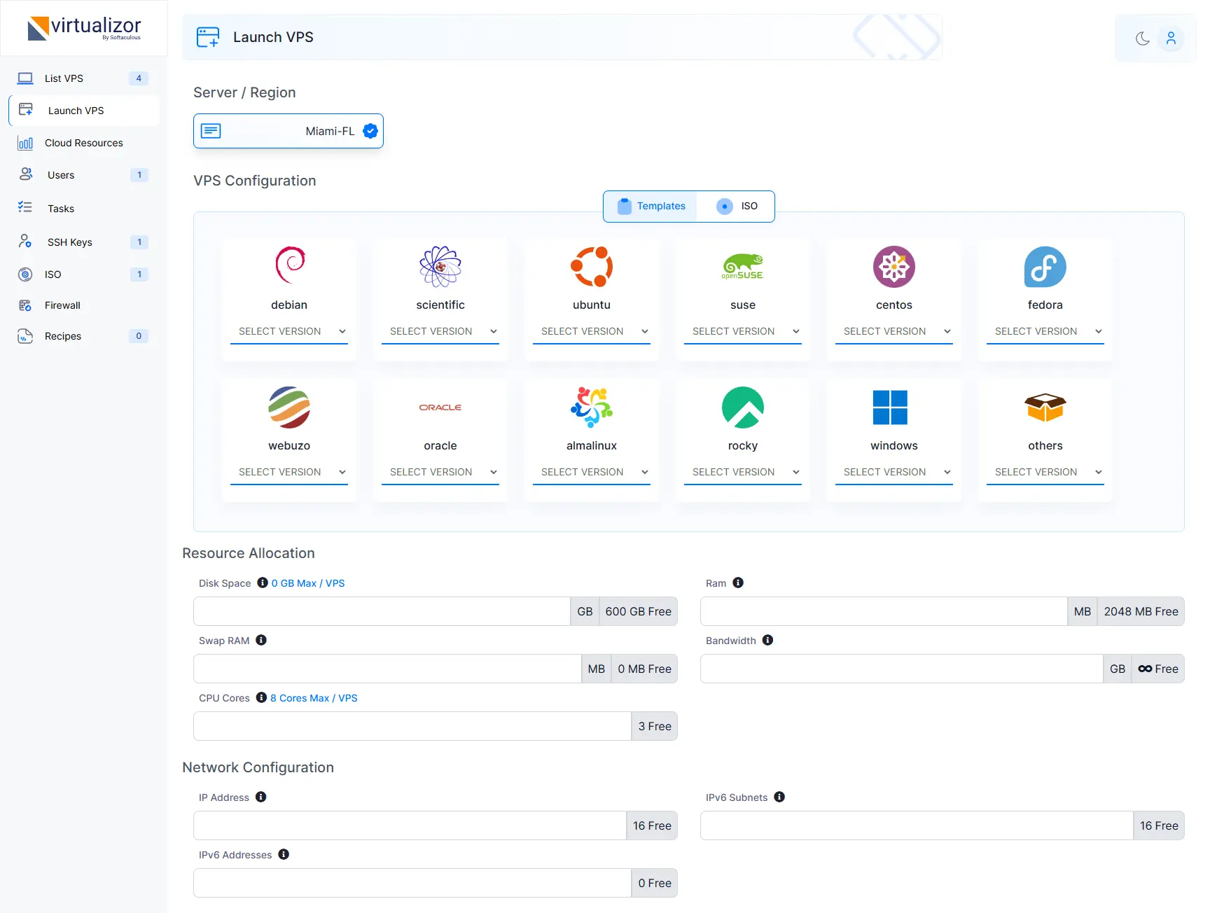The width and height of the screenshot is (1210, 913).
Task: Click the Bandwidth input field
Action: click(902, 669)
